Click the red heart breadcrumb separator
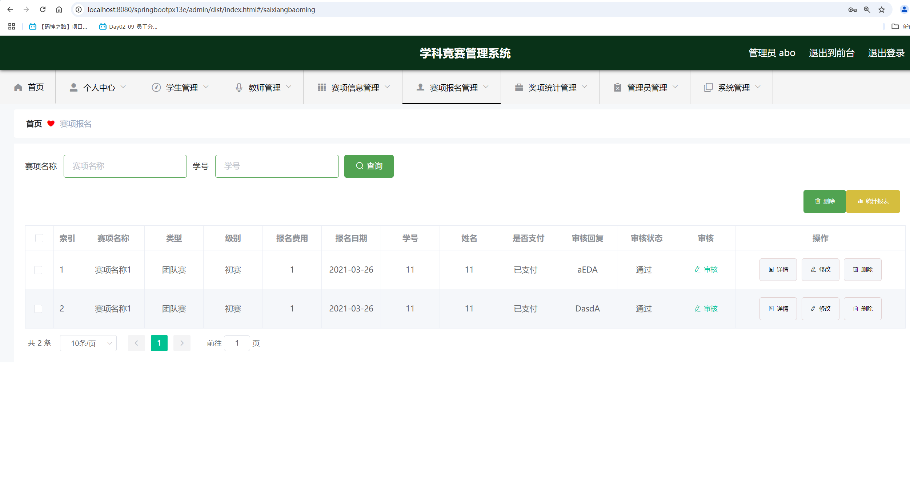This screenshot has height=479, width=910. tap(51, 124)
